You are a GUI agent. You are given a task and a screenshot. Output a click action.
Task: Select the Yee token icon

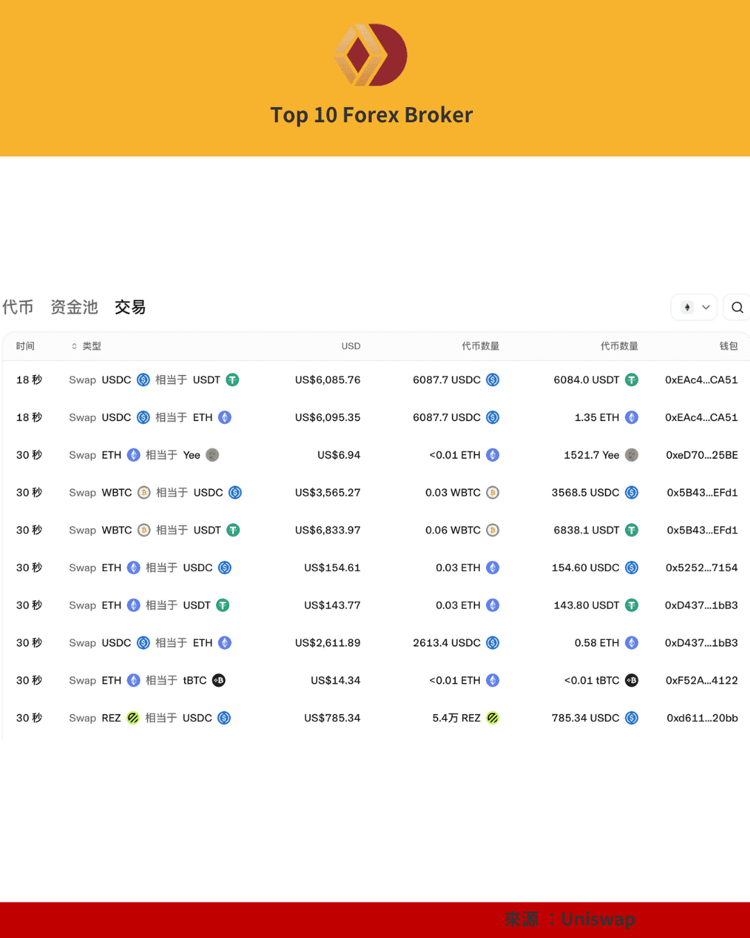(x=212, y=455)
